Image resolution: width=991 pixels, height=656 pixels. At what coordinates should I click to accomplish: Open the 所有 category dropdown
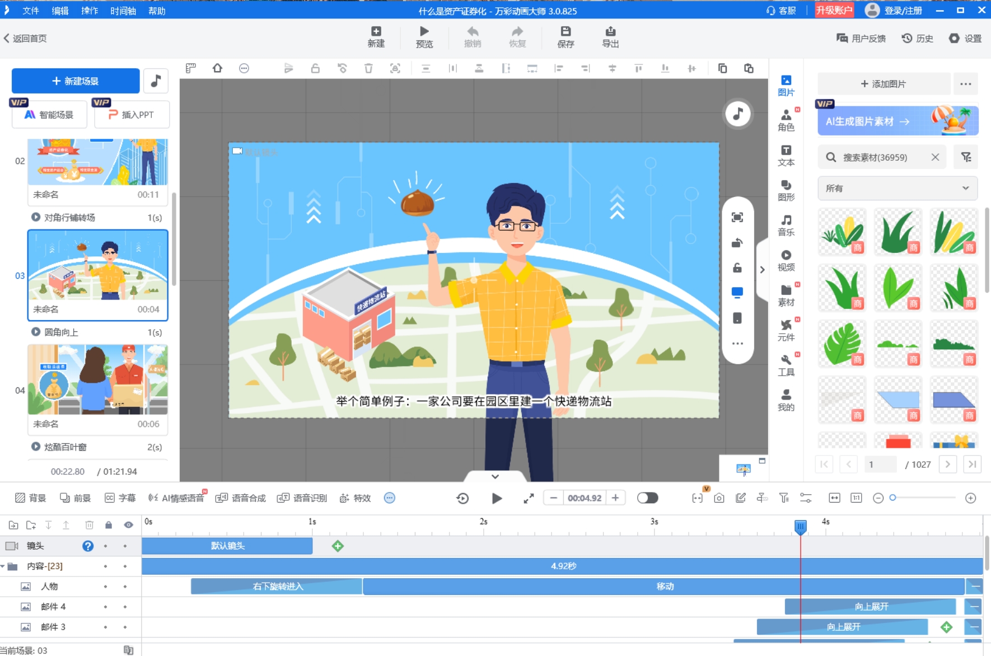pos(897,189)
